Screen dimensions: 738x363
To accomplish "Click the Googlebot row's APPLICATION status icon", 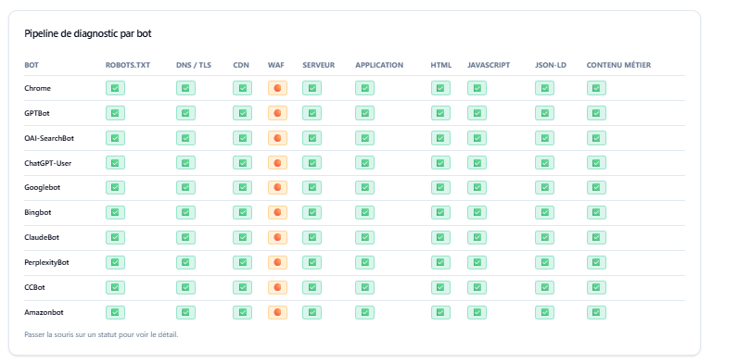I will click(364, 188).
